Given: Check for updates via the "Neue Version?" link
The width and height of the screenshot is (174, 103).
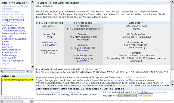Looking at the screenshot, I should [x=136, y=48].
